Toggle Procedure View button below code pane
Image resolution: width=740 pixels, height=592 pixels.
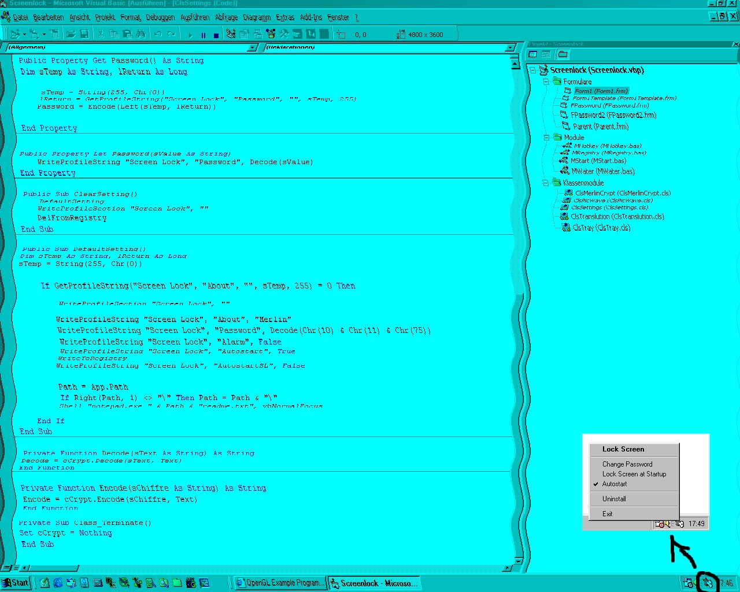pyautogui.click(x=6, y=568)
